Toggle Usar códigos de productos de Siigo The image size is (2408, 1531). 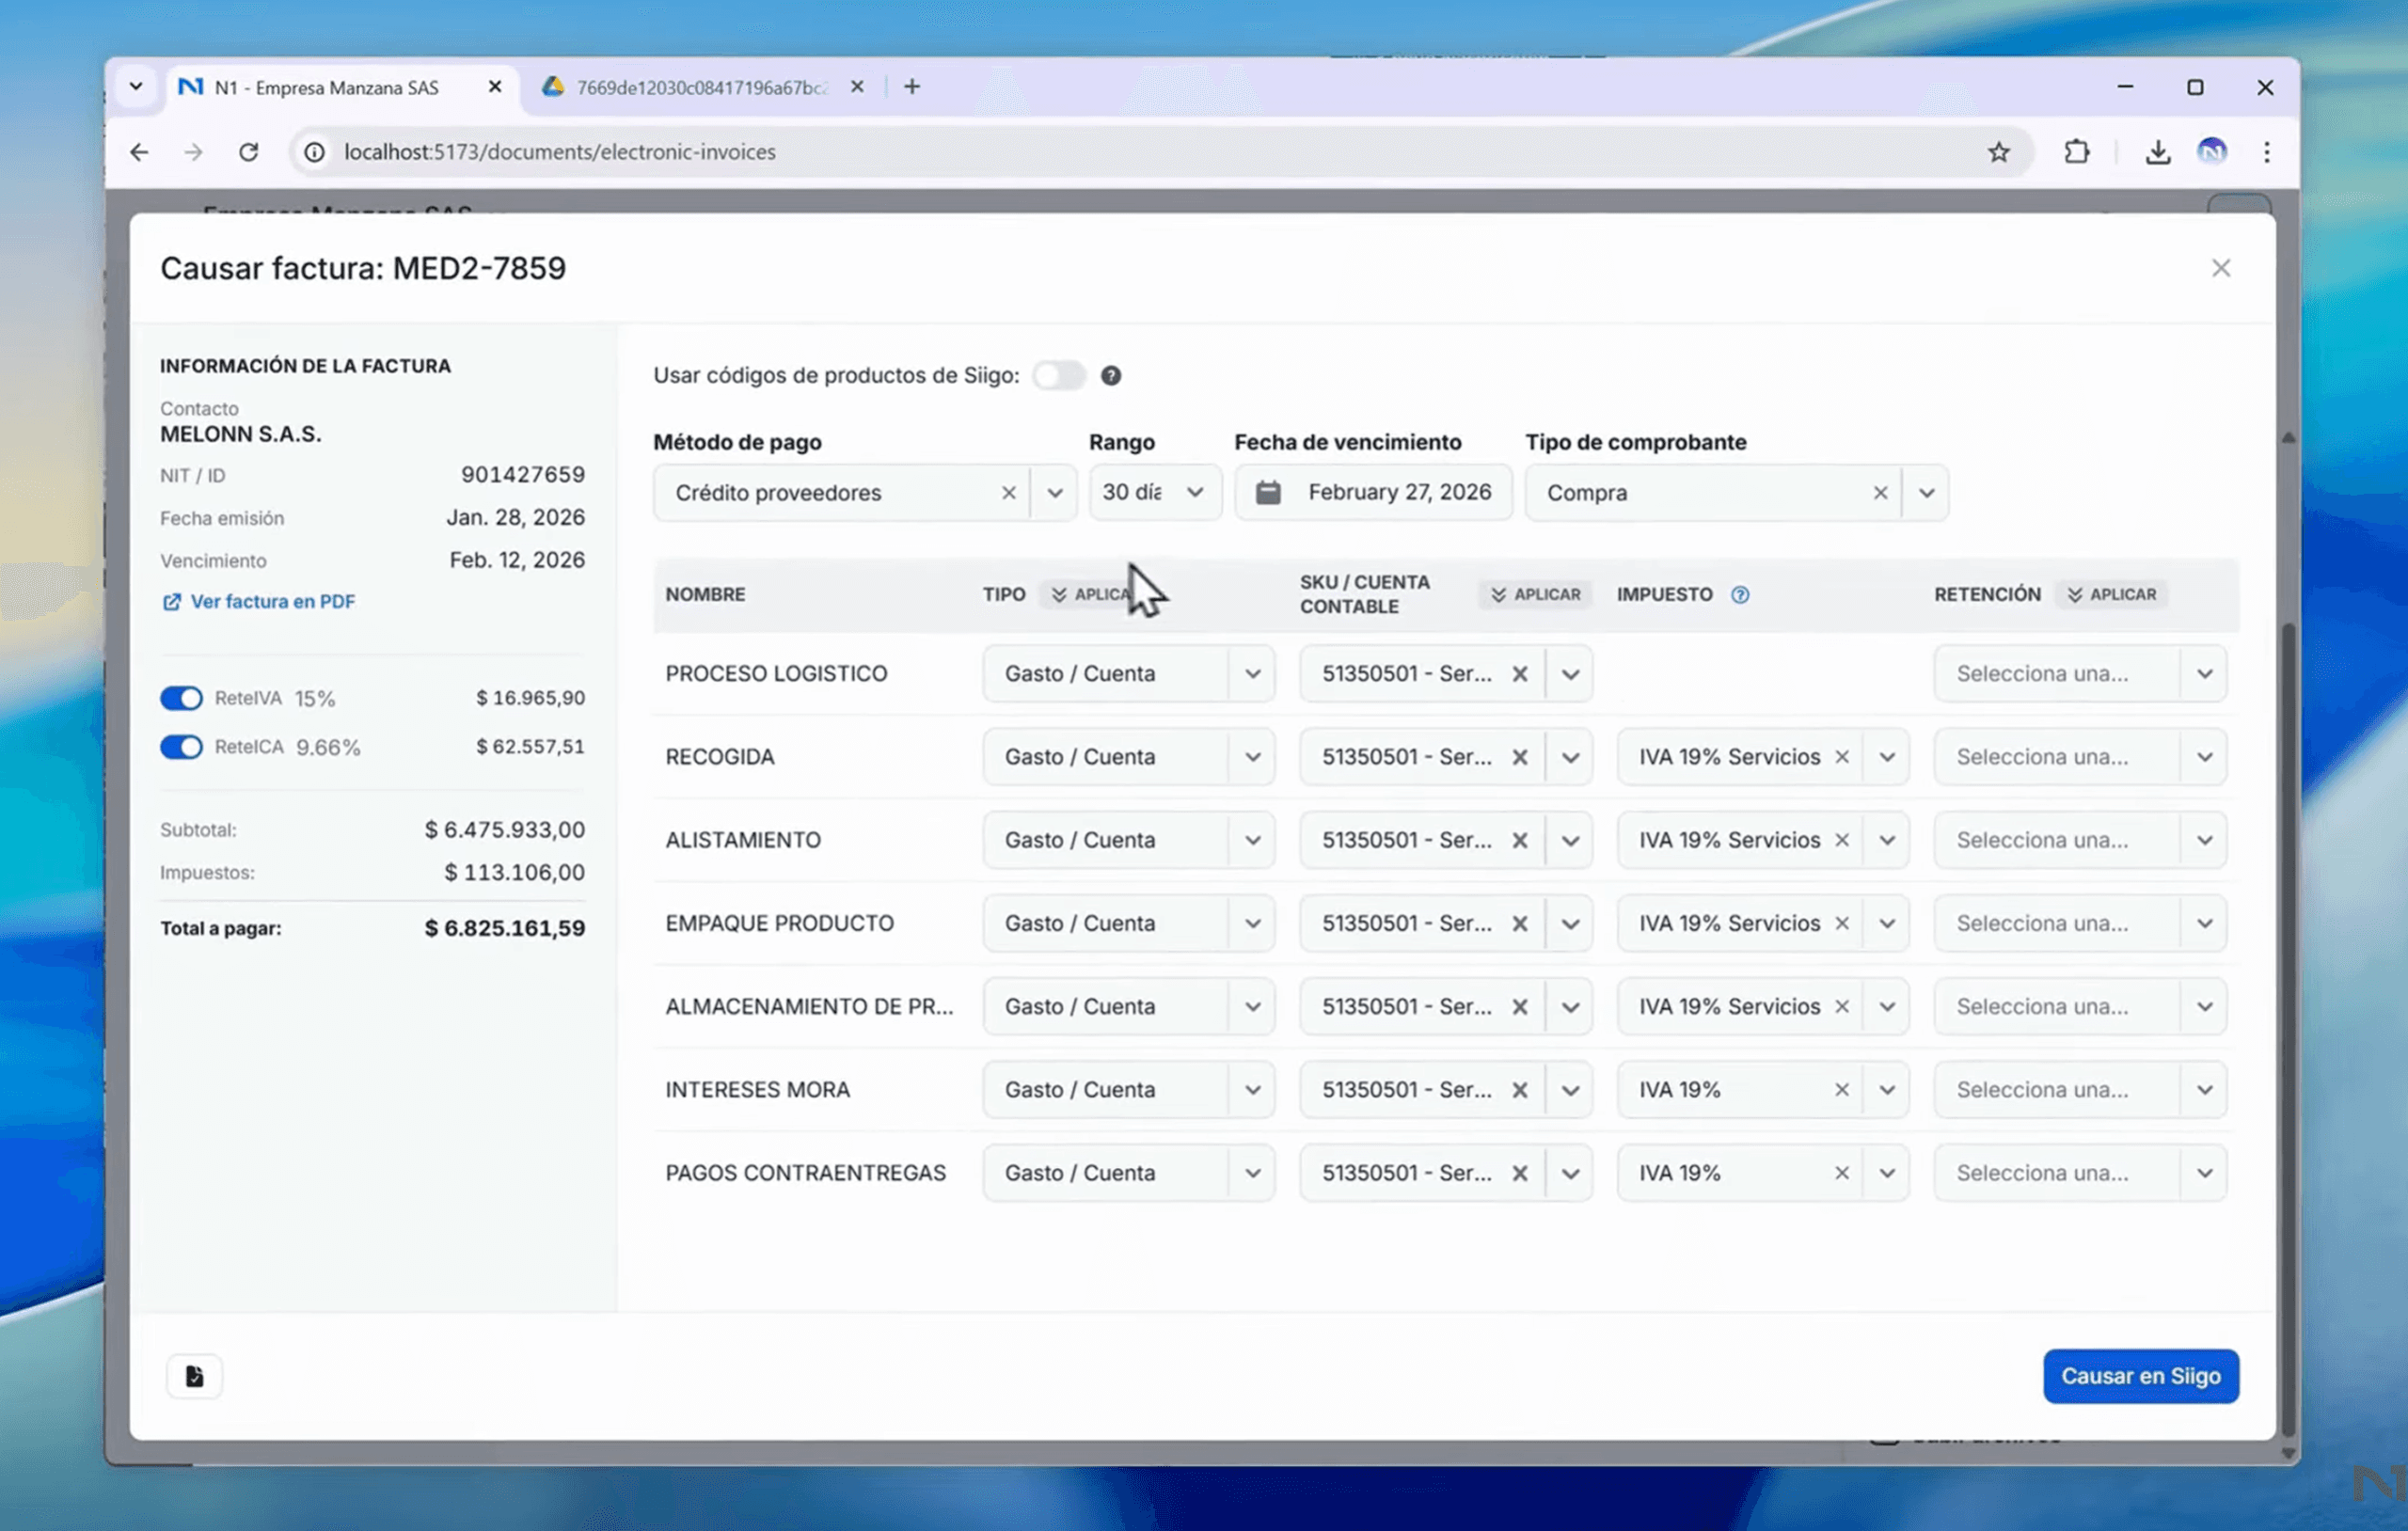click(x=1058, y=375)
